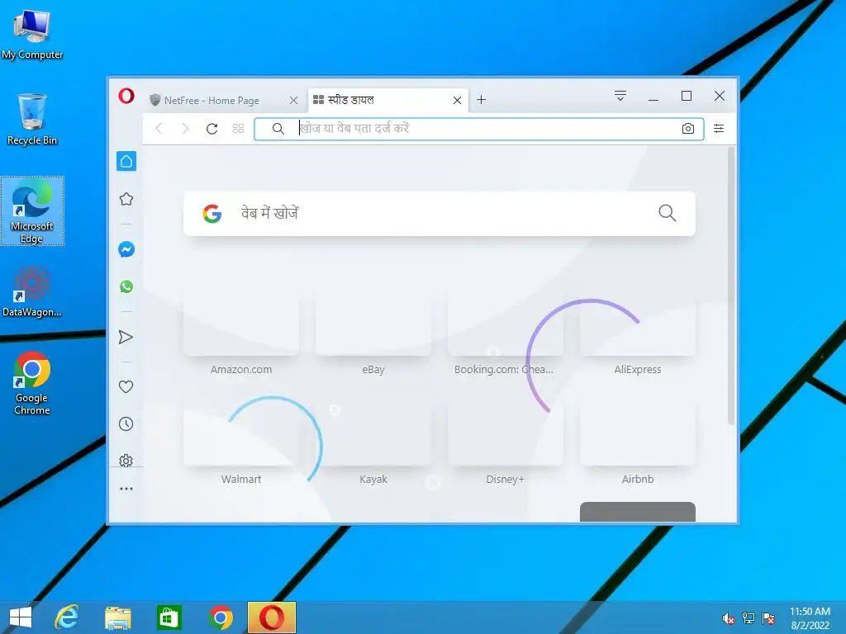This screenshot has width=846, height=634.
Task: Reload the current page
Action: coord(212,128)
